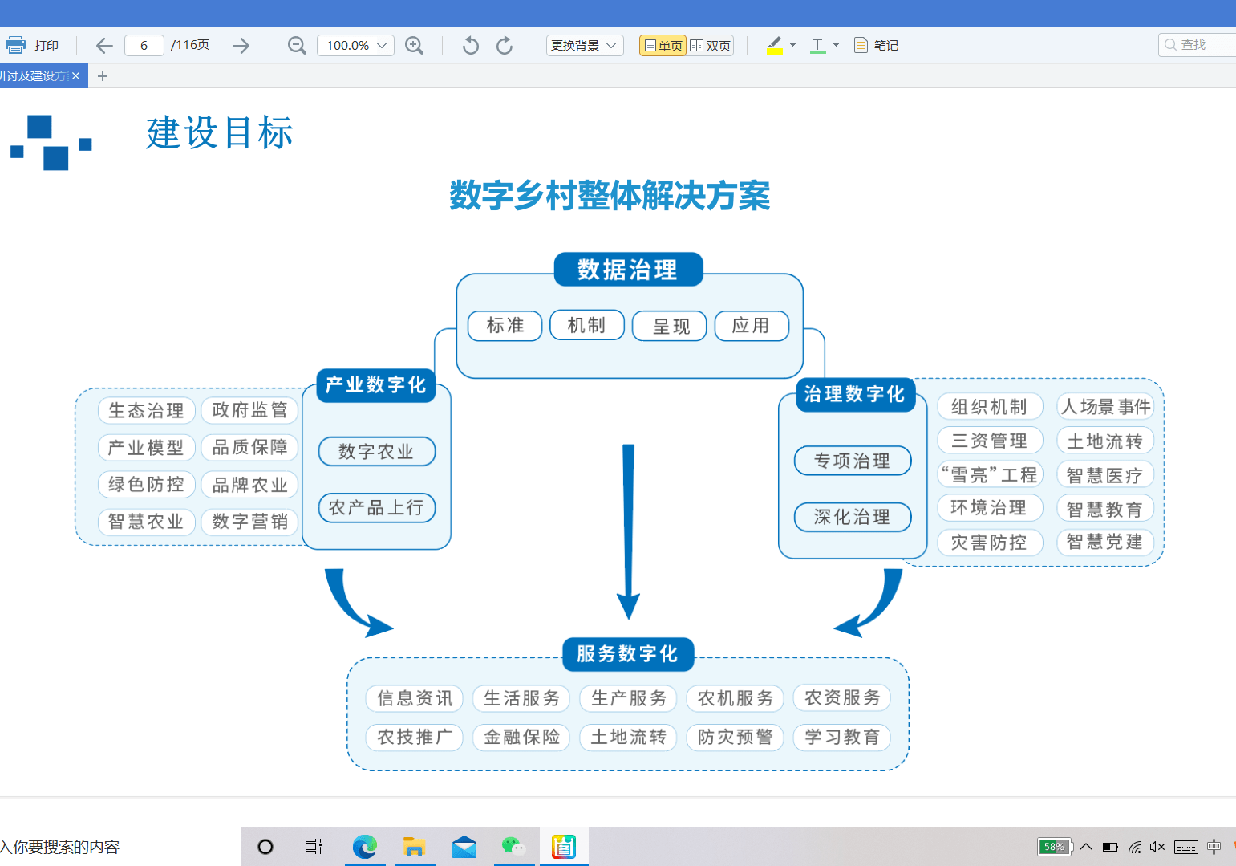Click the 品牌农业 label

tap(249, 485)
